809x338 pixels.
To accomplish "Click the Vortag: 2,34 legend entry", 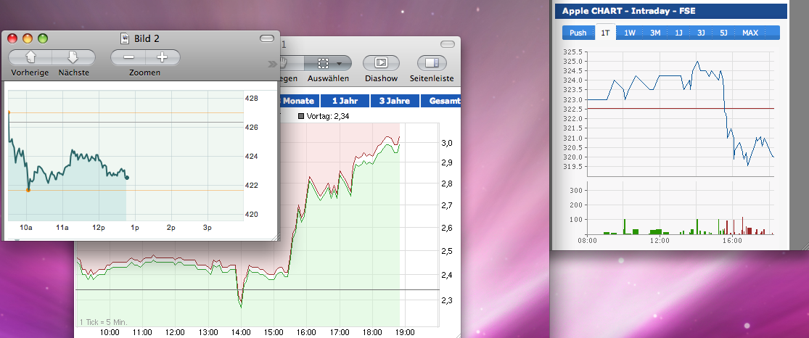I will tap(324, 117).
